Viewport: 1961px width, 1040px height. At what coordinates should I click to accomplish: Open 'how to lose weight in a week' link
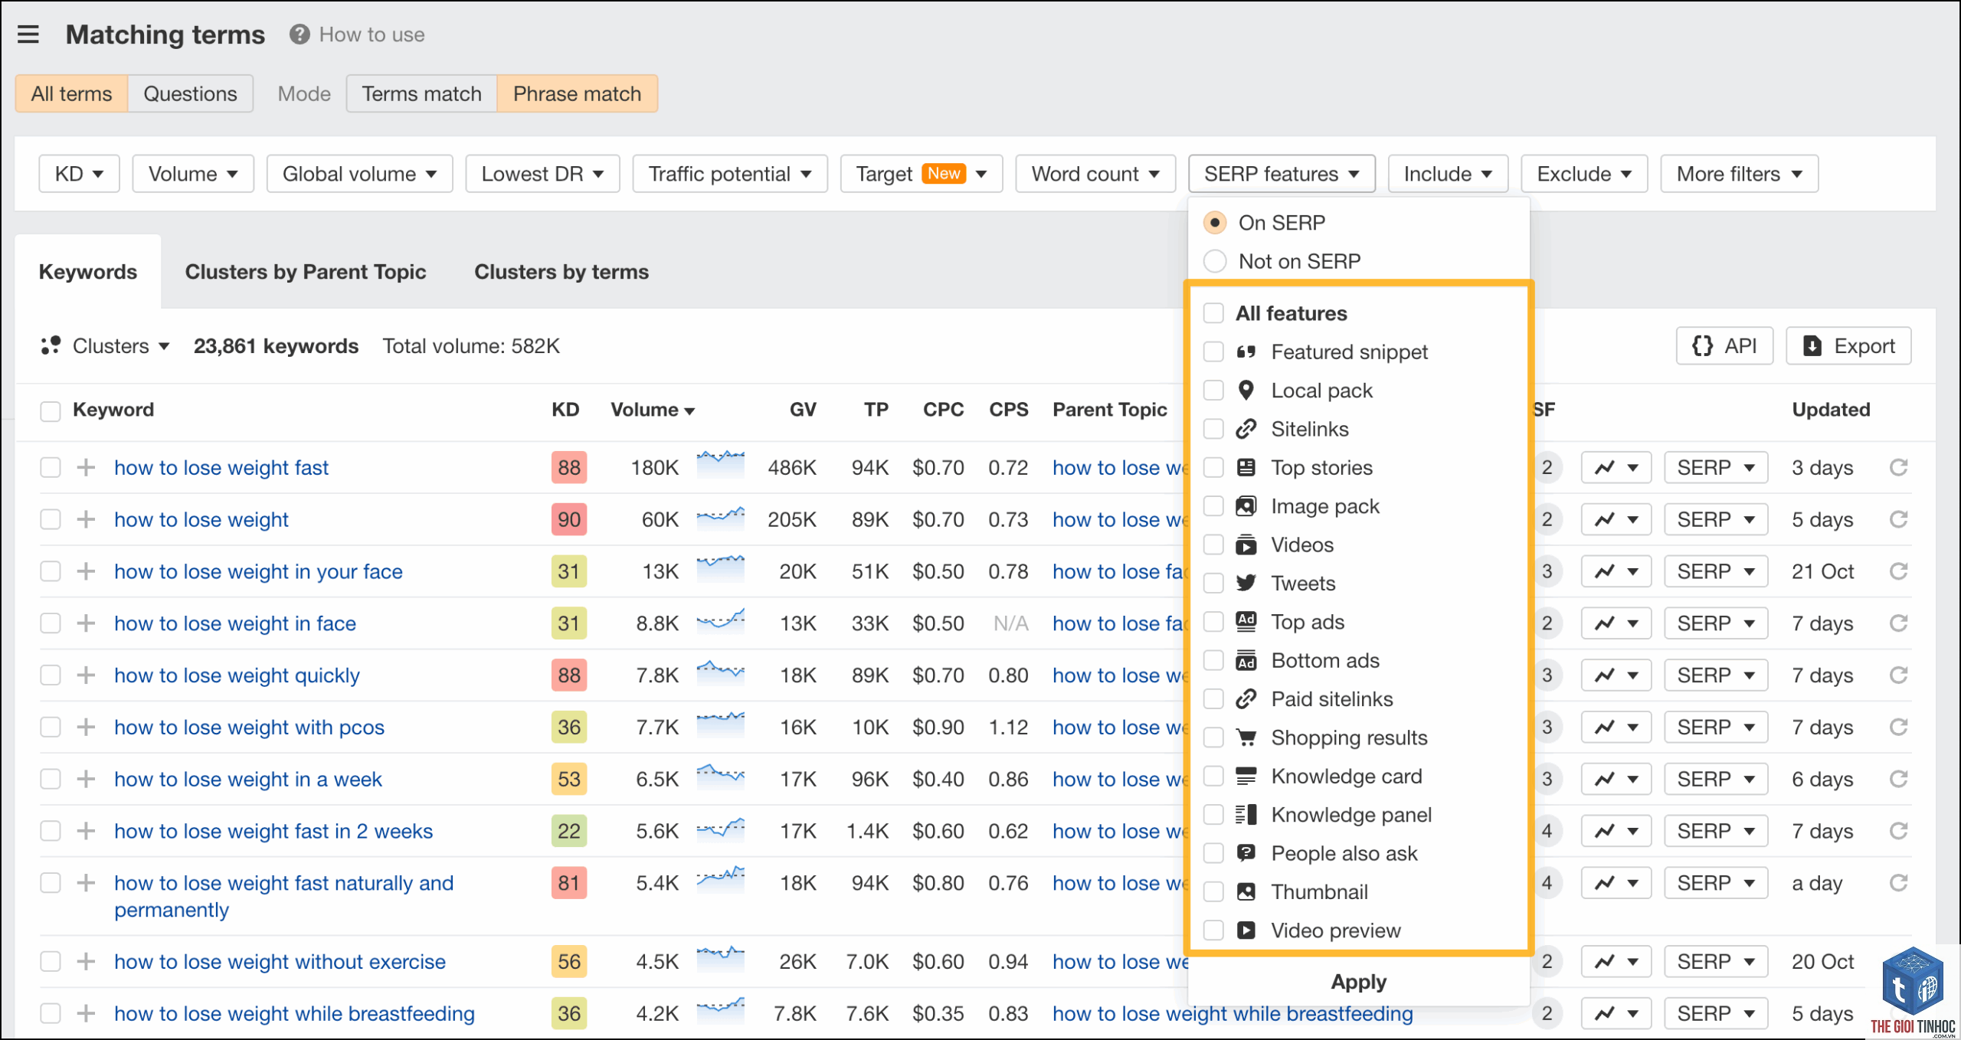(248, 779)
